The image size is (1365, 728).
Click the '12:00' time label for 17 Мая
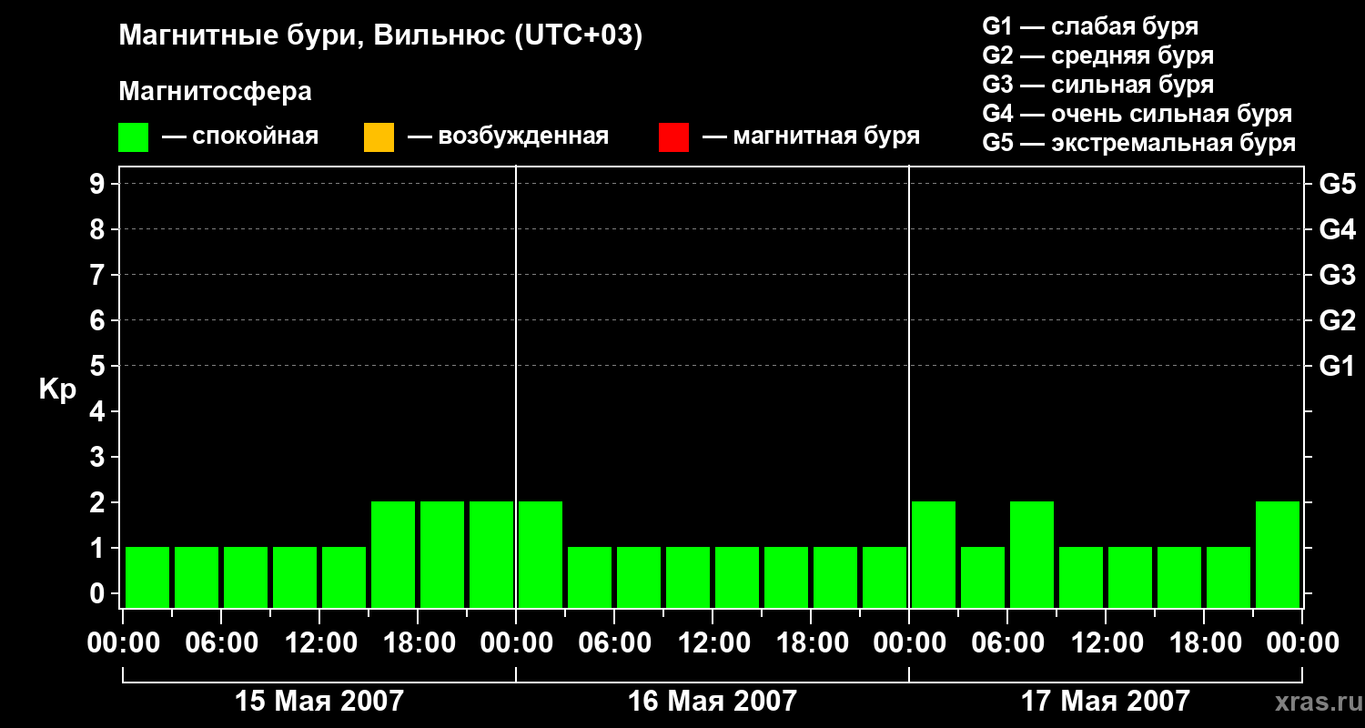coord(1106,643)
